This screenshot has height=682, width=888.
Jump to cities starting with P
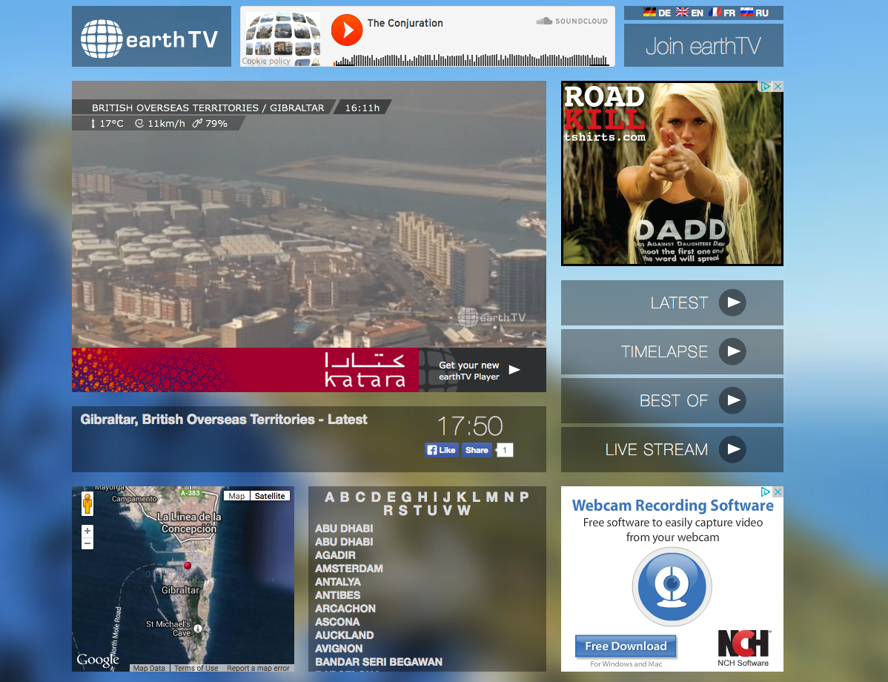coord(524,497)
